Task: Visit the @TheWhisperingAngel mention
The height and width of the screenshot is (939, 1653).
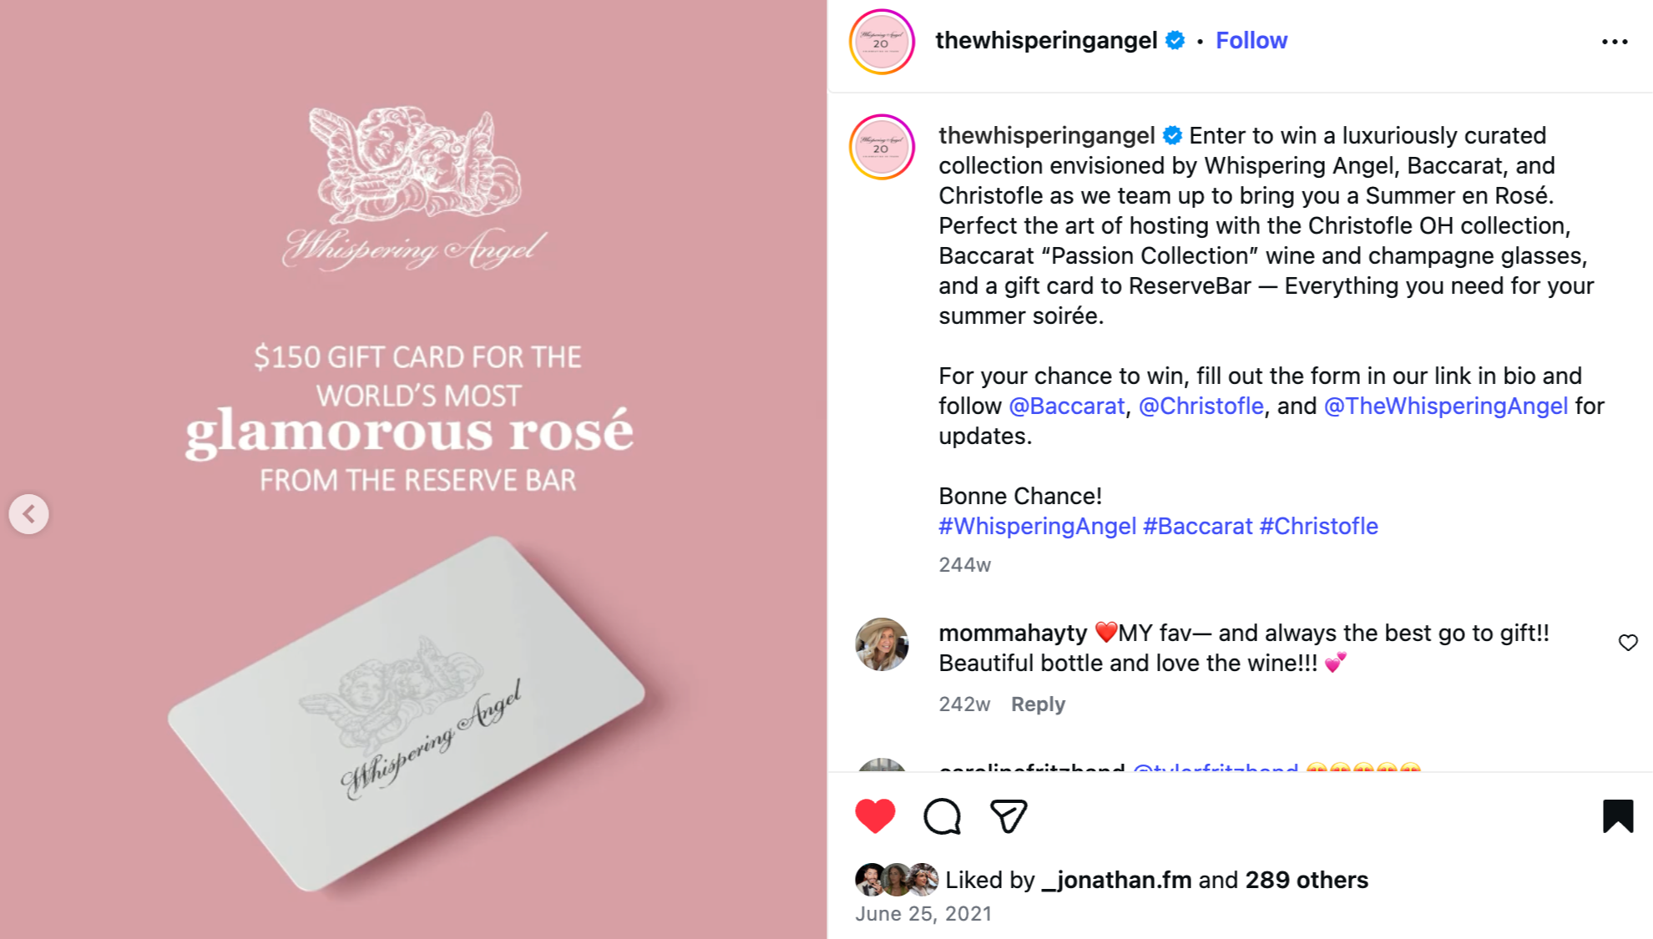Action: click(x=1445, y=406)
